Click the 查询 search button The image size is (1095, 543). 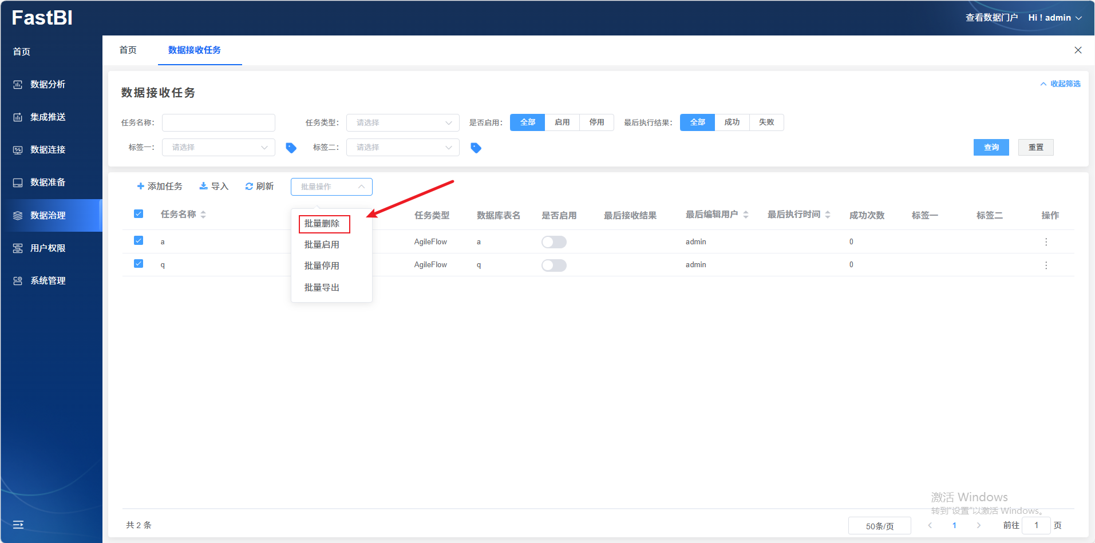[x=991, y=148]
